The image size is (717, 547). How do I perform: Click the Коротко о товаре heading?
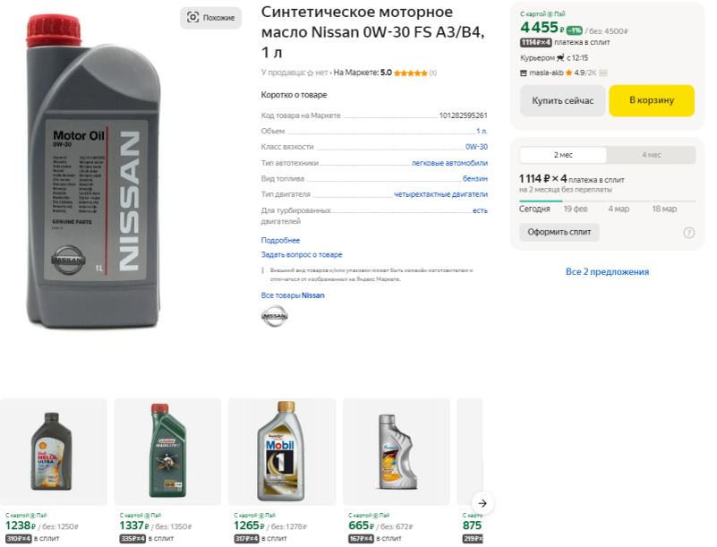294,95
